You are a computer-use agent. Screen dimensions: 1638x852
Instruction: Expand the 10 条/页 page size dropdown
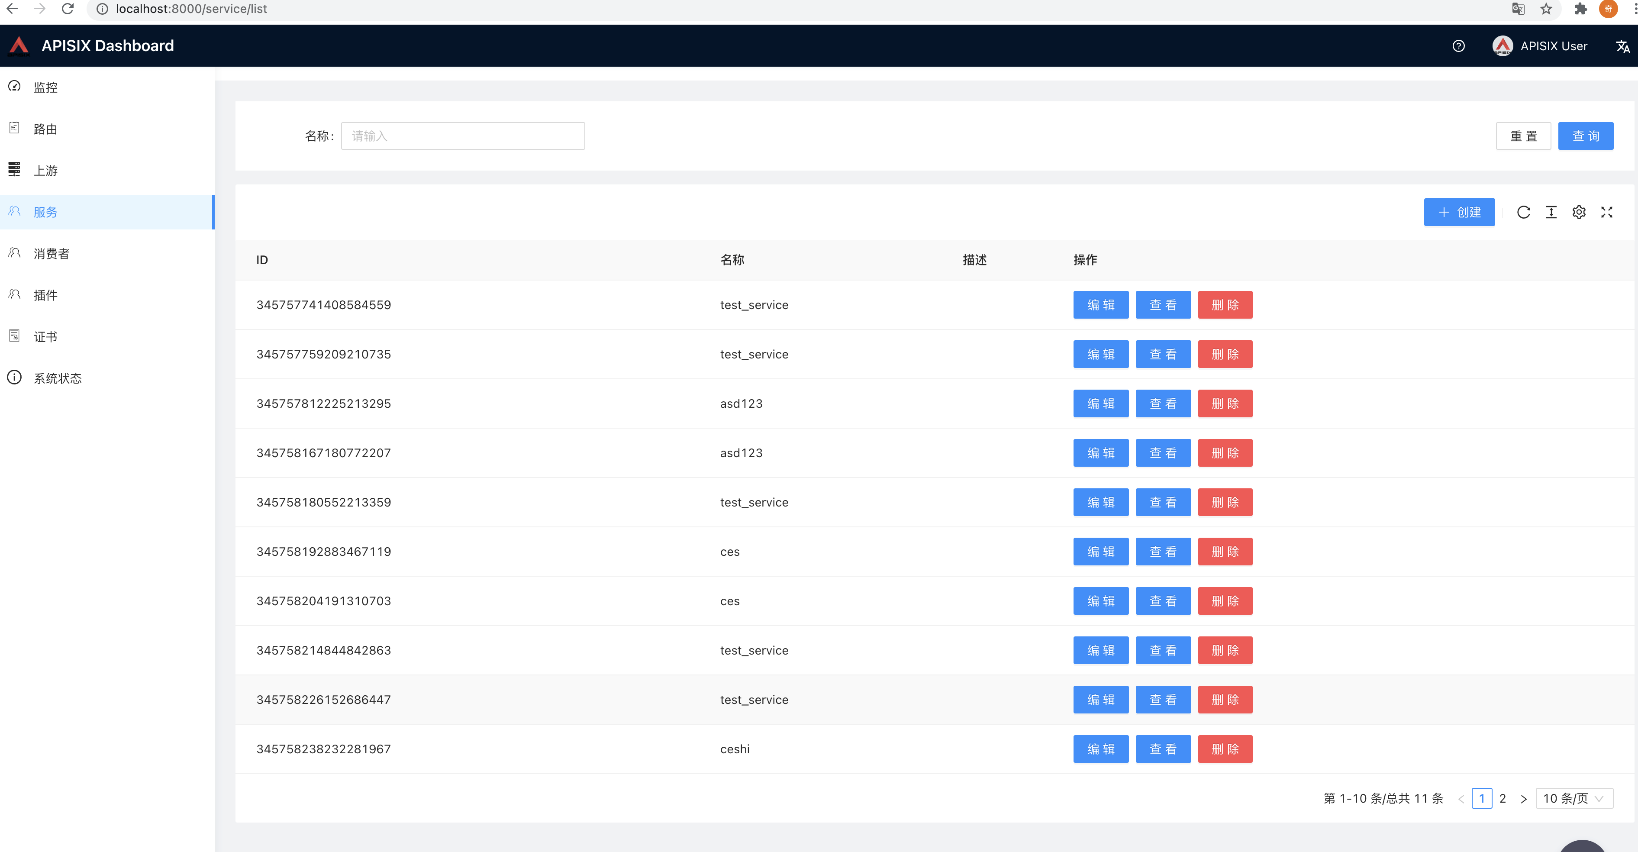click(x=1574, y=798)
